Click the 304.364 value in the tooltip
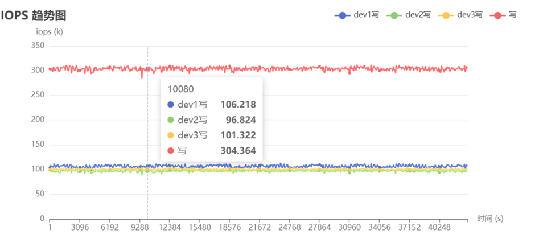 [238, 151]
